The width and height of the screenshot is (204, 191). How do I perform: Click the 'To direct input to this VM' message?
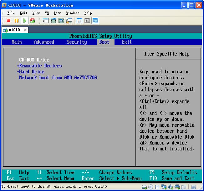pyautogui.click(x=54, y=187)
